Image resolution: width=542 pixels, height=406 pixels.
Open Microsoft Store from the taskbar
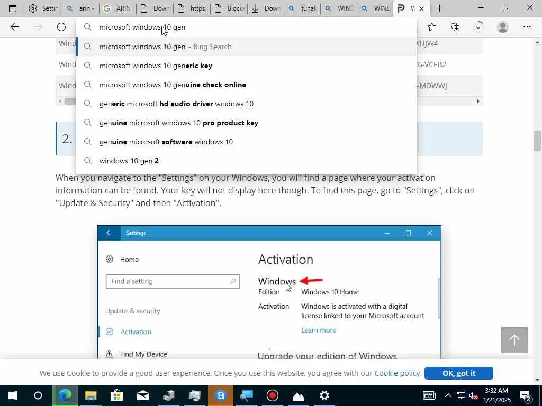click(117, 395)
